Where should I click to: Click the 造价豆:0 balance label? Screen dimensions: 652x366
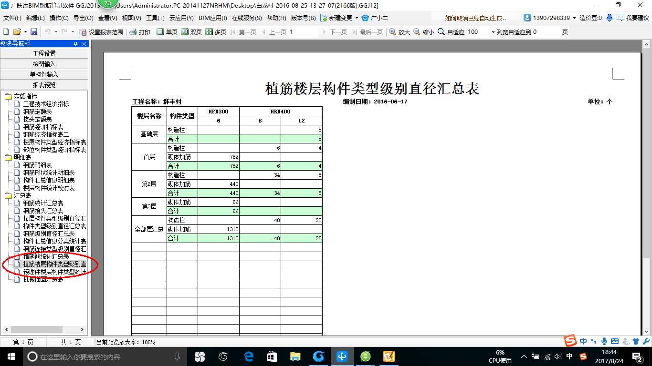[x=590, y=18]
